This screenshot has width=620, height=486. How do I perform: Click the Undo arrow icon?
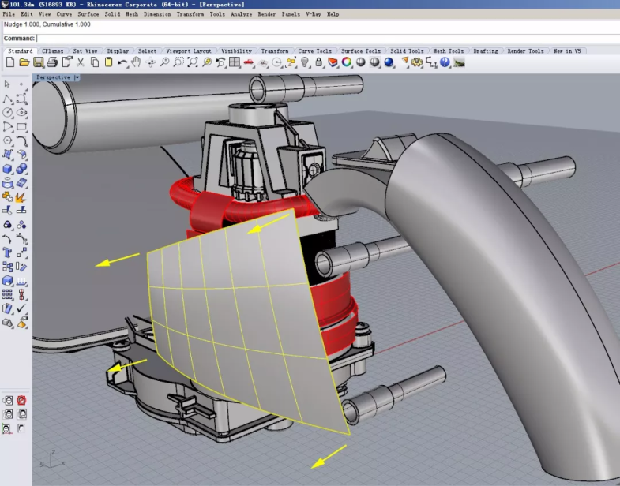coord(122,62)
